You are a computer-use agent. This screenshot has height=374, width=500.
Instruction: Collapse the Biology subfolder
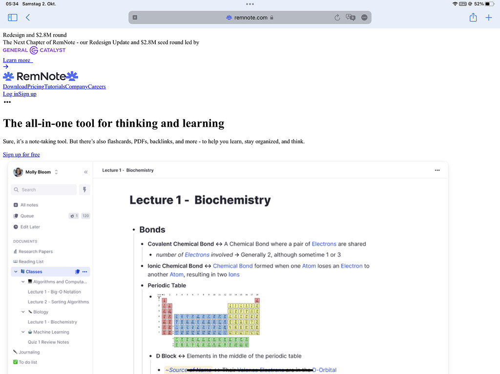pos(22,312)
